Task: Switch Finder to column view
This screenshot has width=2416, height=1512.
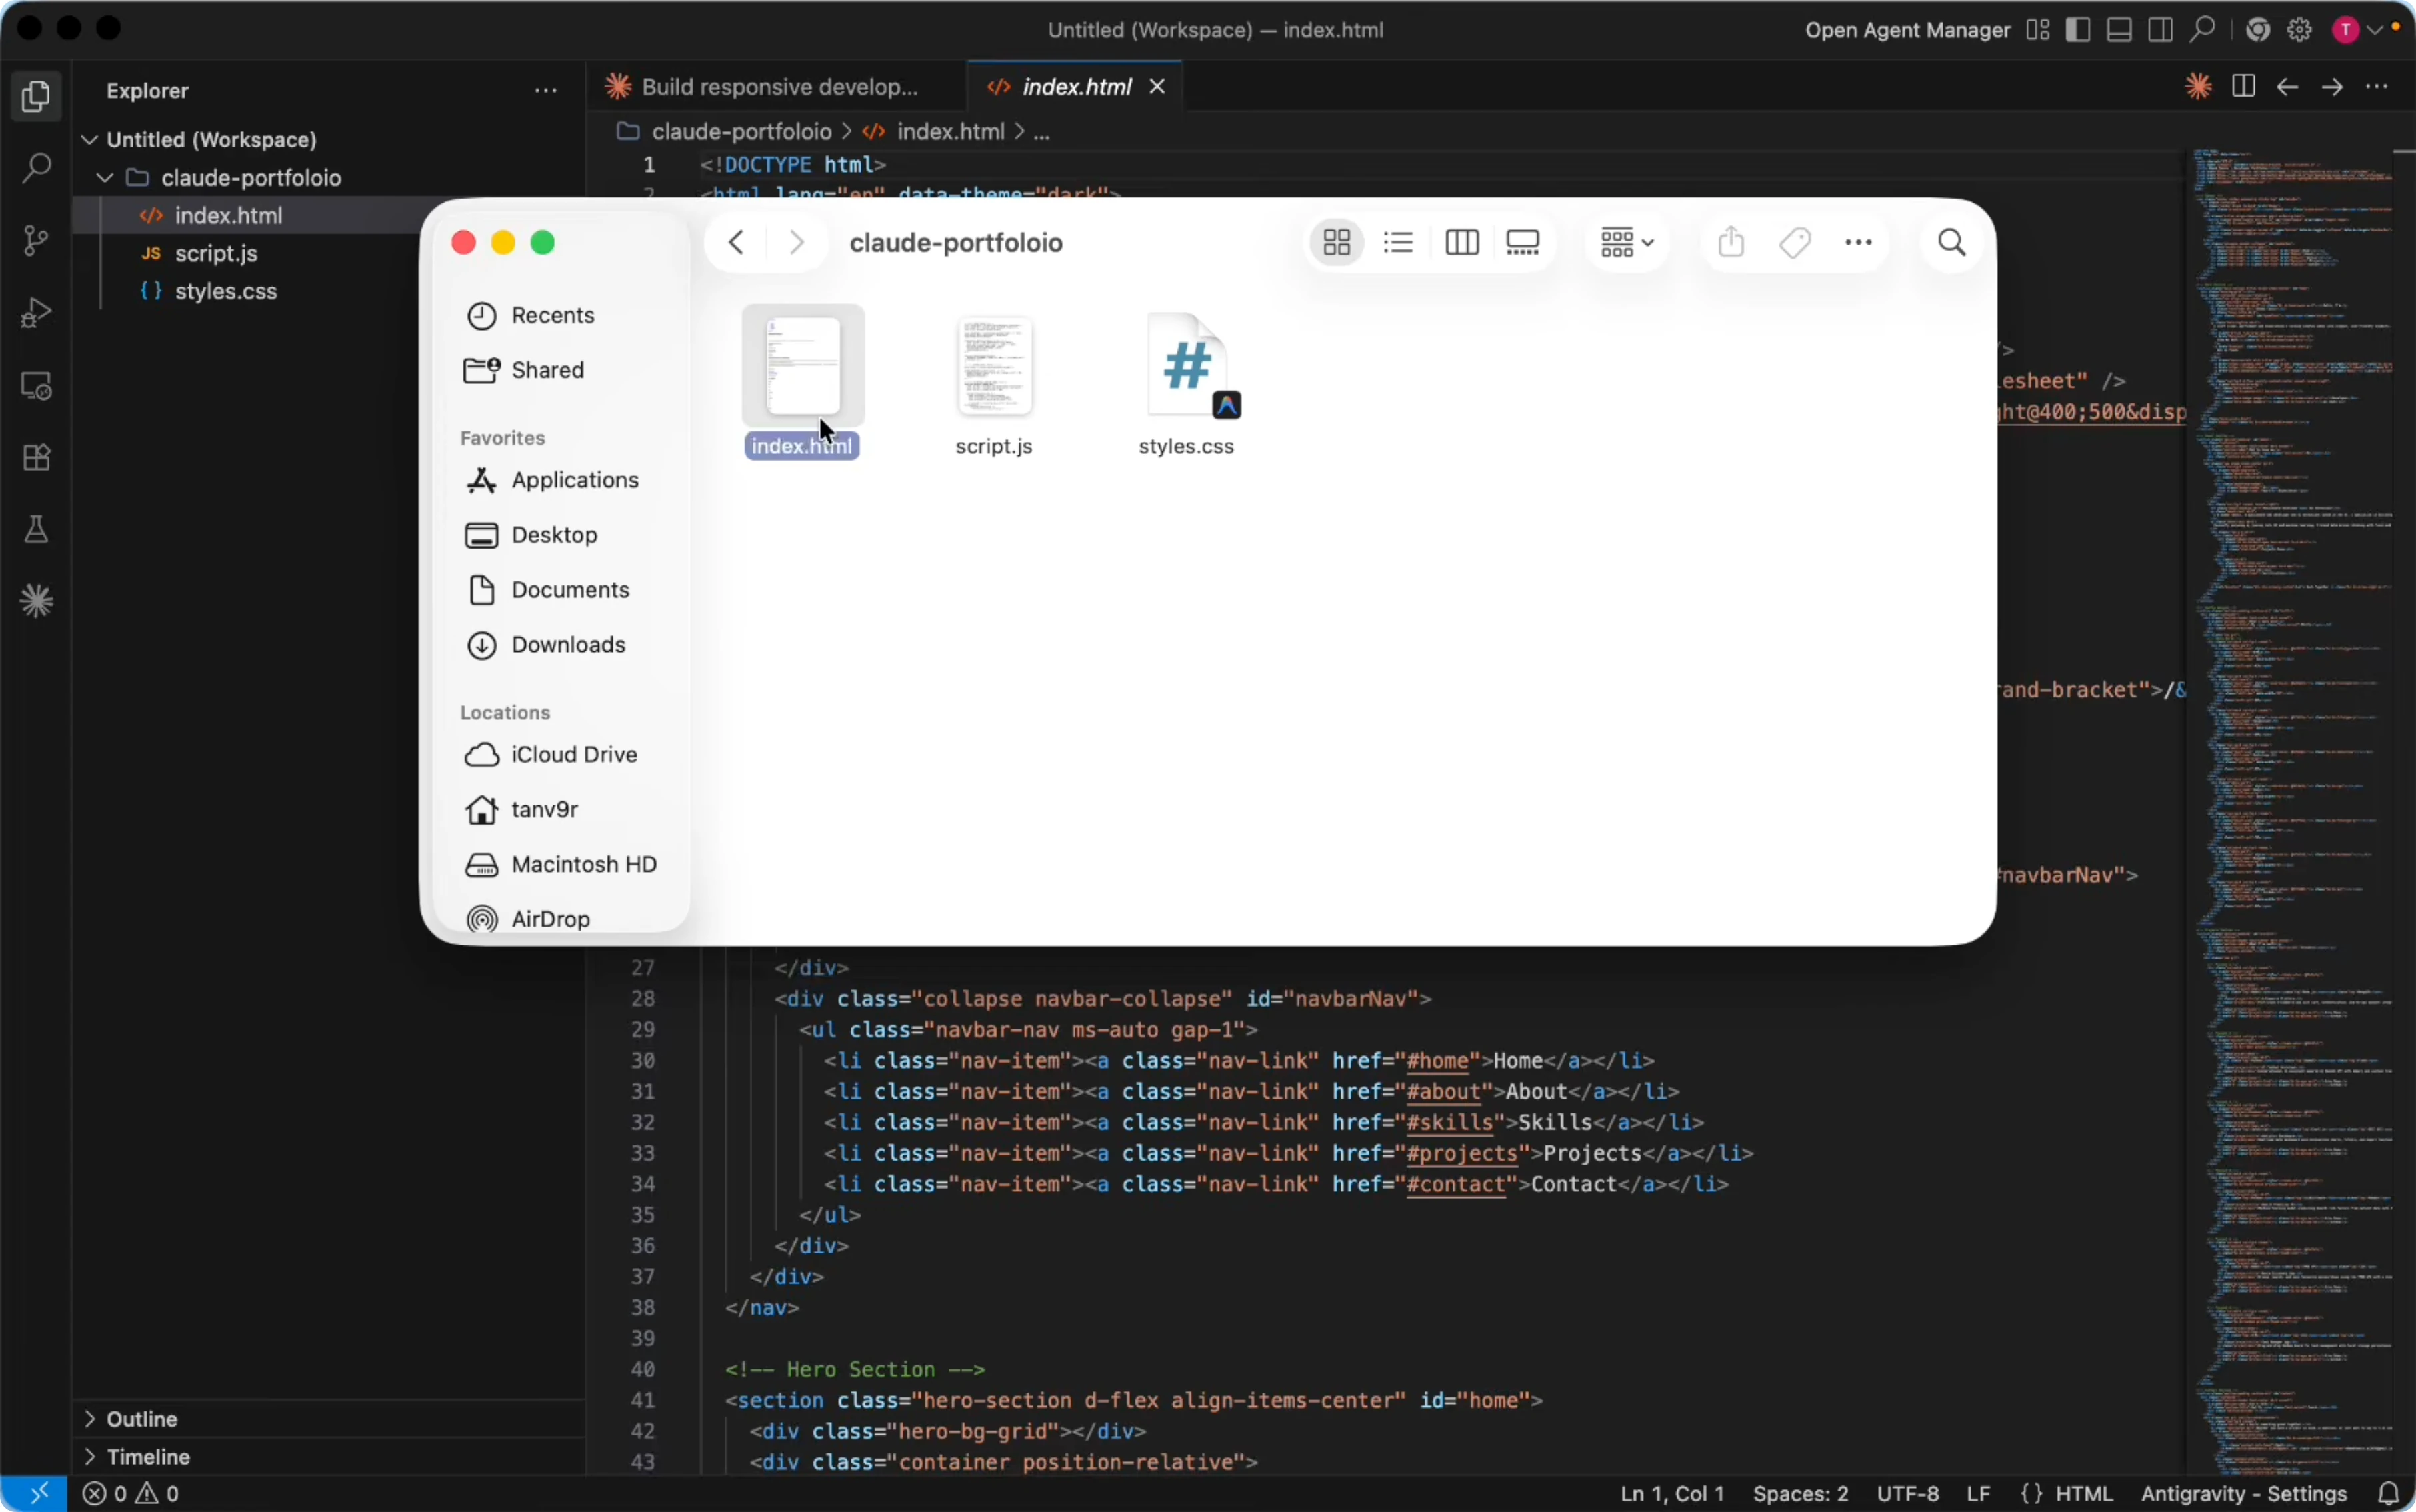Action: click(1462, 243)
